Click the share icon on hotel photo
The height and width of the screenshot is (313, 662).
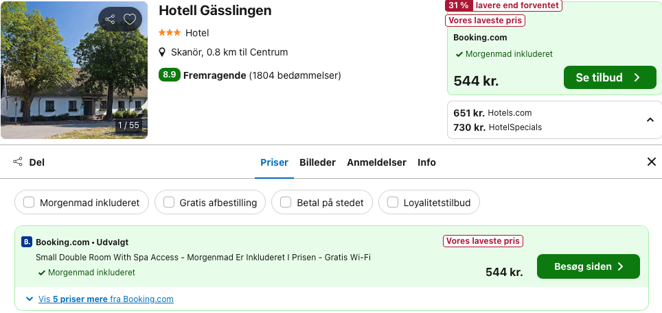[x=110, y=19]
